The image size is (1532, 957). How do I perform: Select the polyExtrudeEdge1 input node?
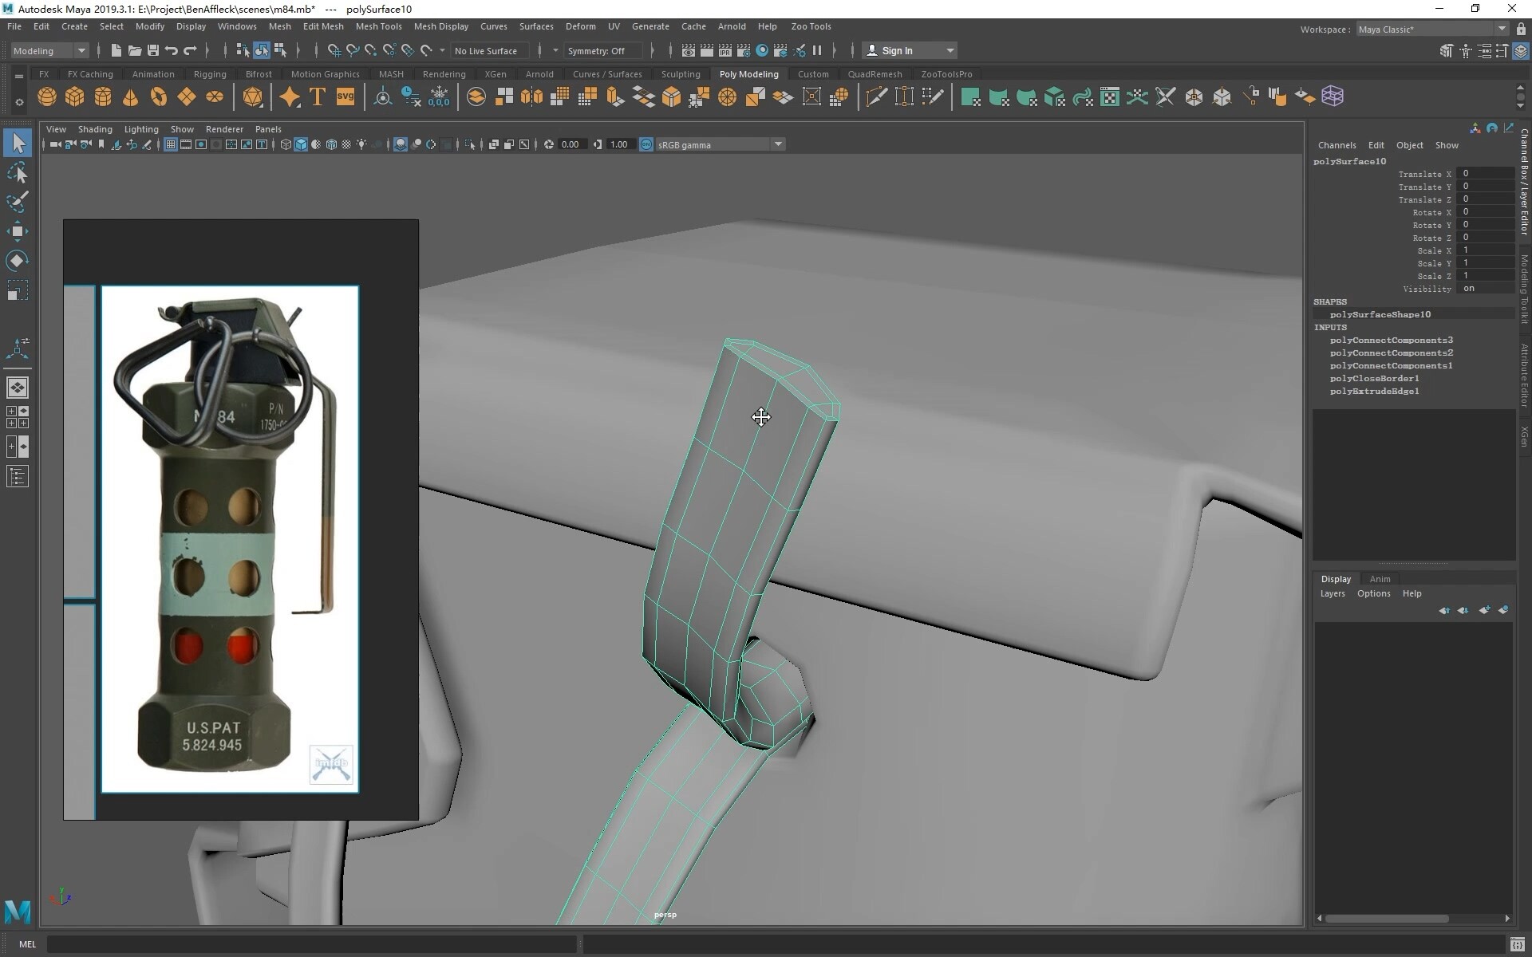coord(1374,391)
